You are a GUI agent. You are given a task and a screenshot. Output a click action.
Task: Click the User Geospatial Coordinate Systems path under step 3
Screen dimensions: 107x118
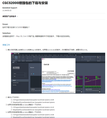(x=34, y=110)
